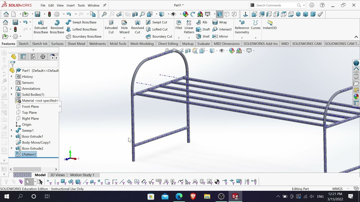360x202 pixels.
Task: Select the Extruded Cut tool
Action: click(x=111, y=27)
